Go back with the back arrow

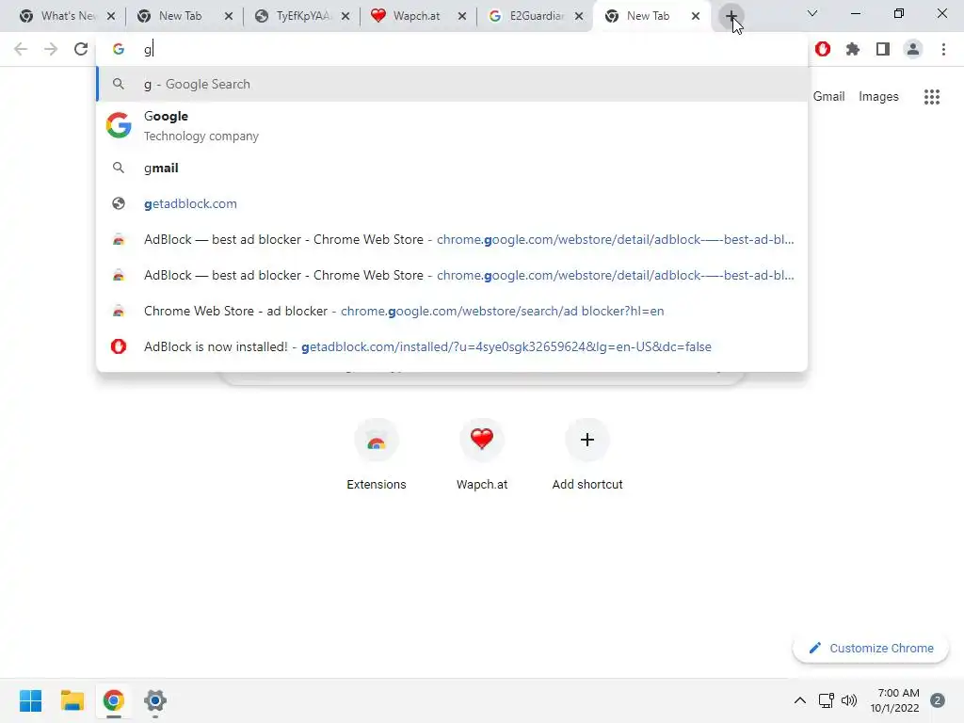click(x=21, y=49)
